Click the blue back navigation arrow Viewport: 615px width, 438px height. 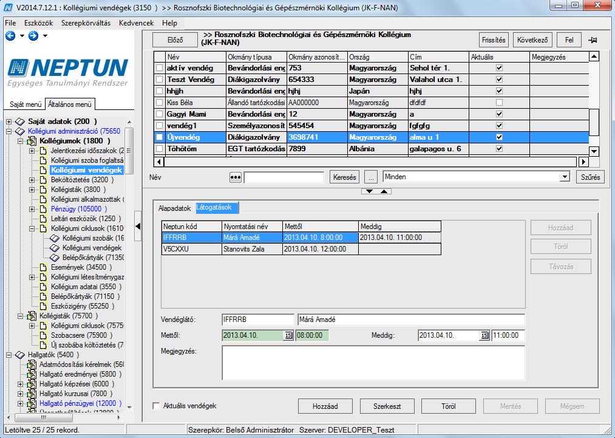tap(10, 36)
